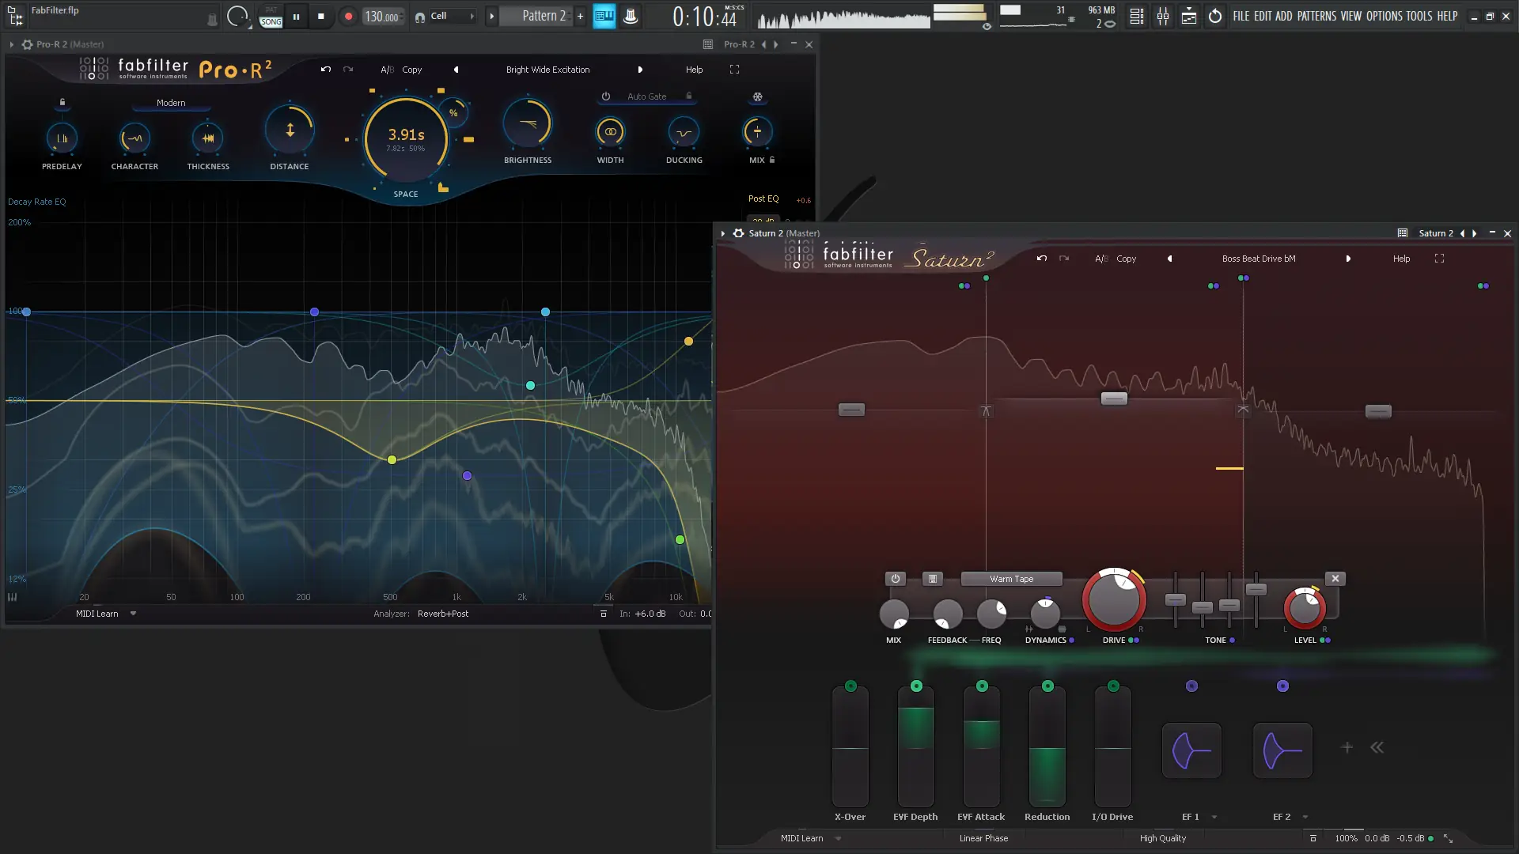Screen dimensions: 1519x854
Task: Click the Pro-R 2 undo arrow
Action: click(325, 70)
